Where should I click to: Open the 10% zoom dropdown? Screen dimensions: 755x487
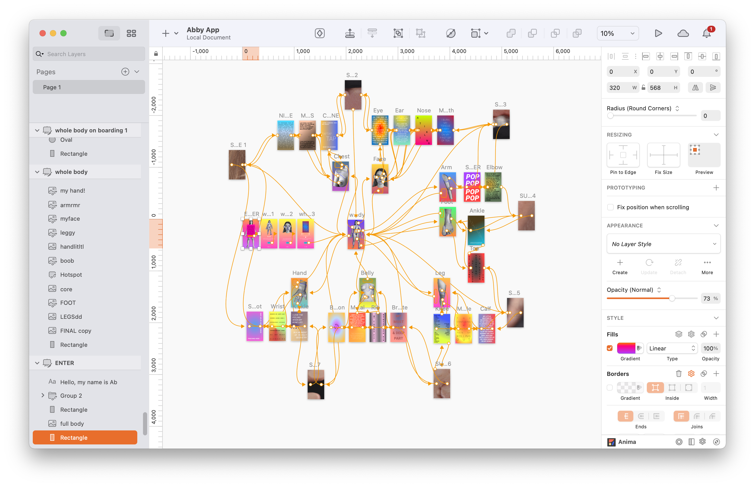click(x=617, y=33)
